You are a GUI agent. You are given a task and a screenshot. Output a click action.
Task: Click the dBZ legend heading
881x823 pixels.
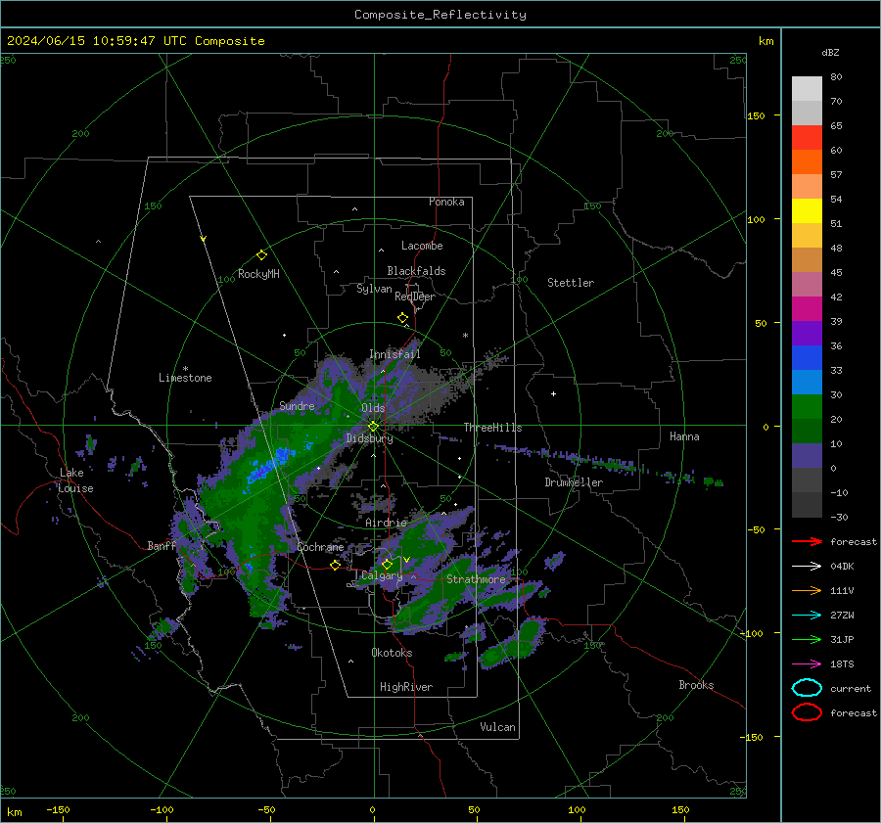[x=830, y=53]
